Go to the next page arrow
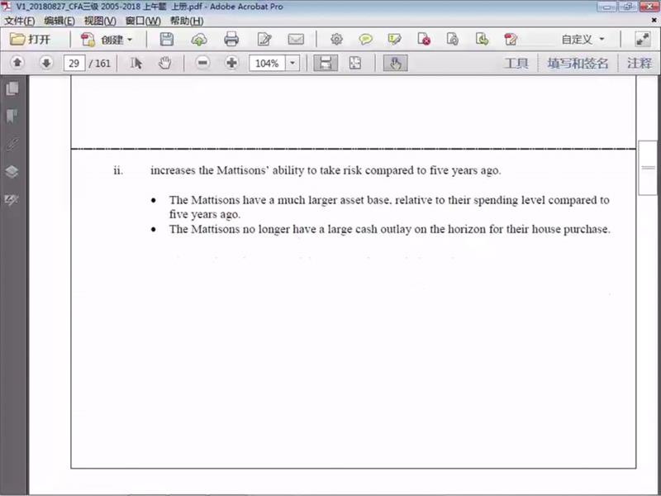 pos(46,63)
